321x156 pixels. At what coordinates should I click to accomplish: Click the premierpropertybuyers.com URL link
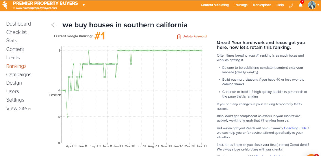pos(36,8)
